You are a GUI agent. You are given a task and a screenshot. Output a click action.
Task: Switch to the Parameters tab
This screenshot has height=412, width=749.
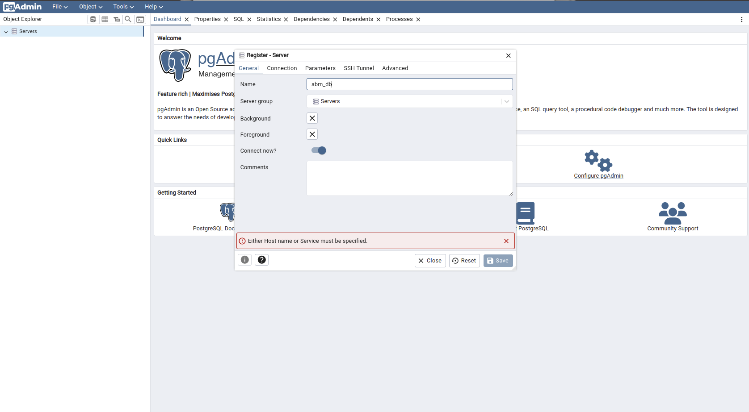tap(320, 68)
